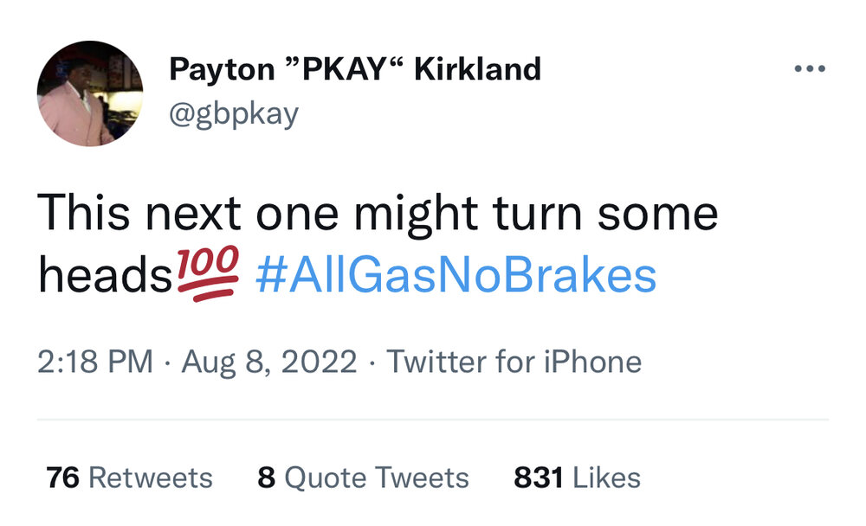
Task: Open the Quote Tweets list label
Action: (x=377, y=478)
